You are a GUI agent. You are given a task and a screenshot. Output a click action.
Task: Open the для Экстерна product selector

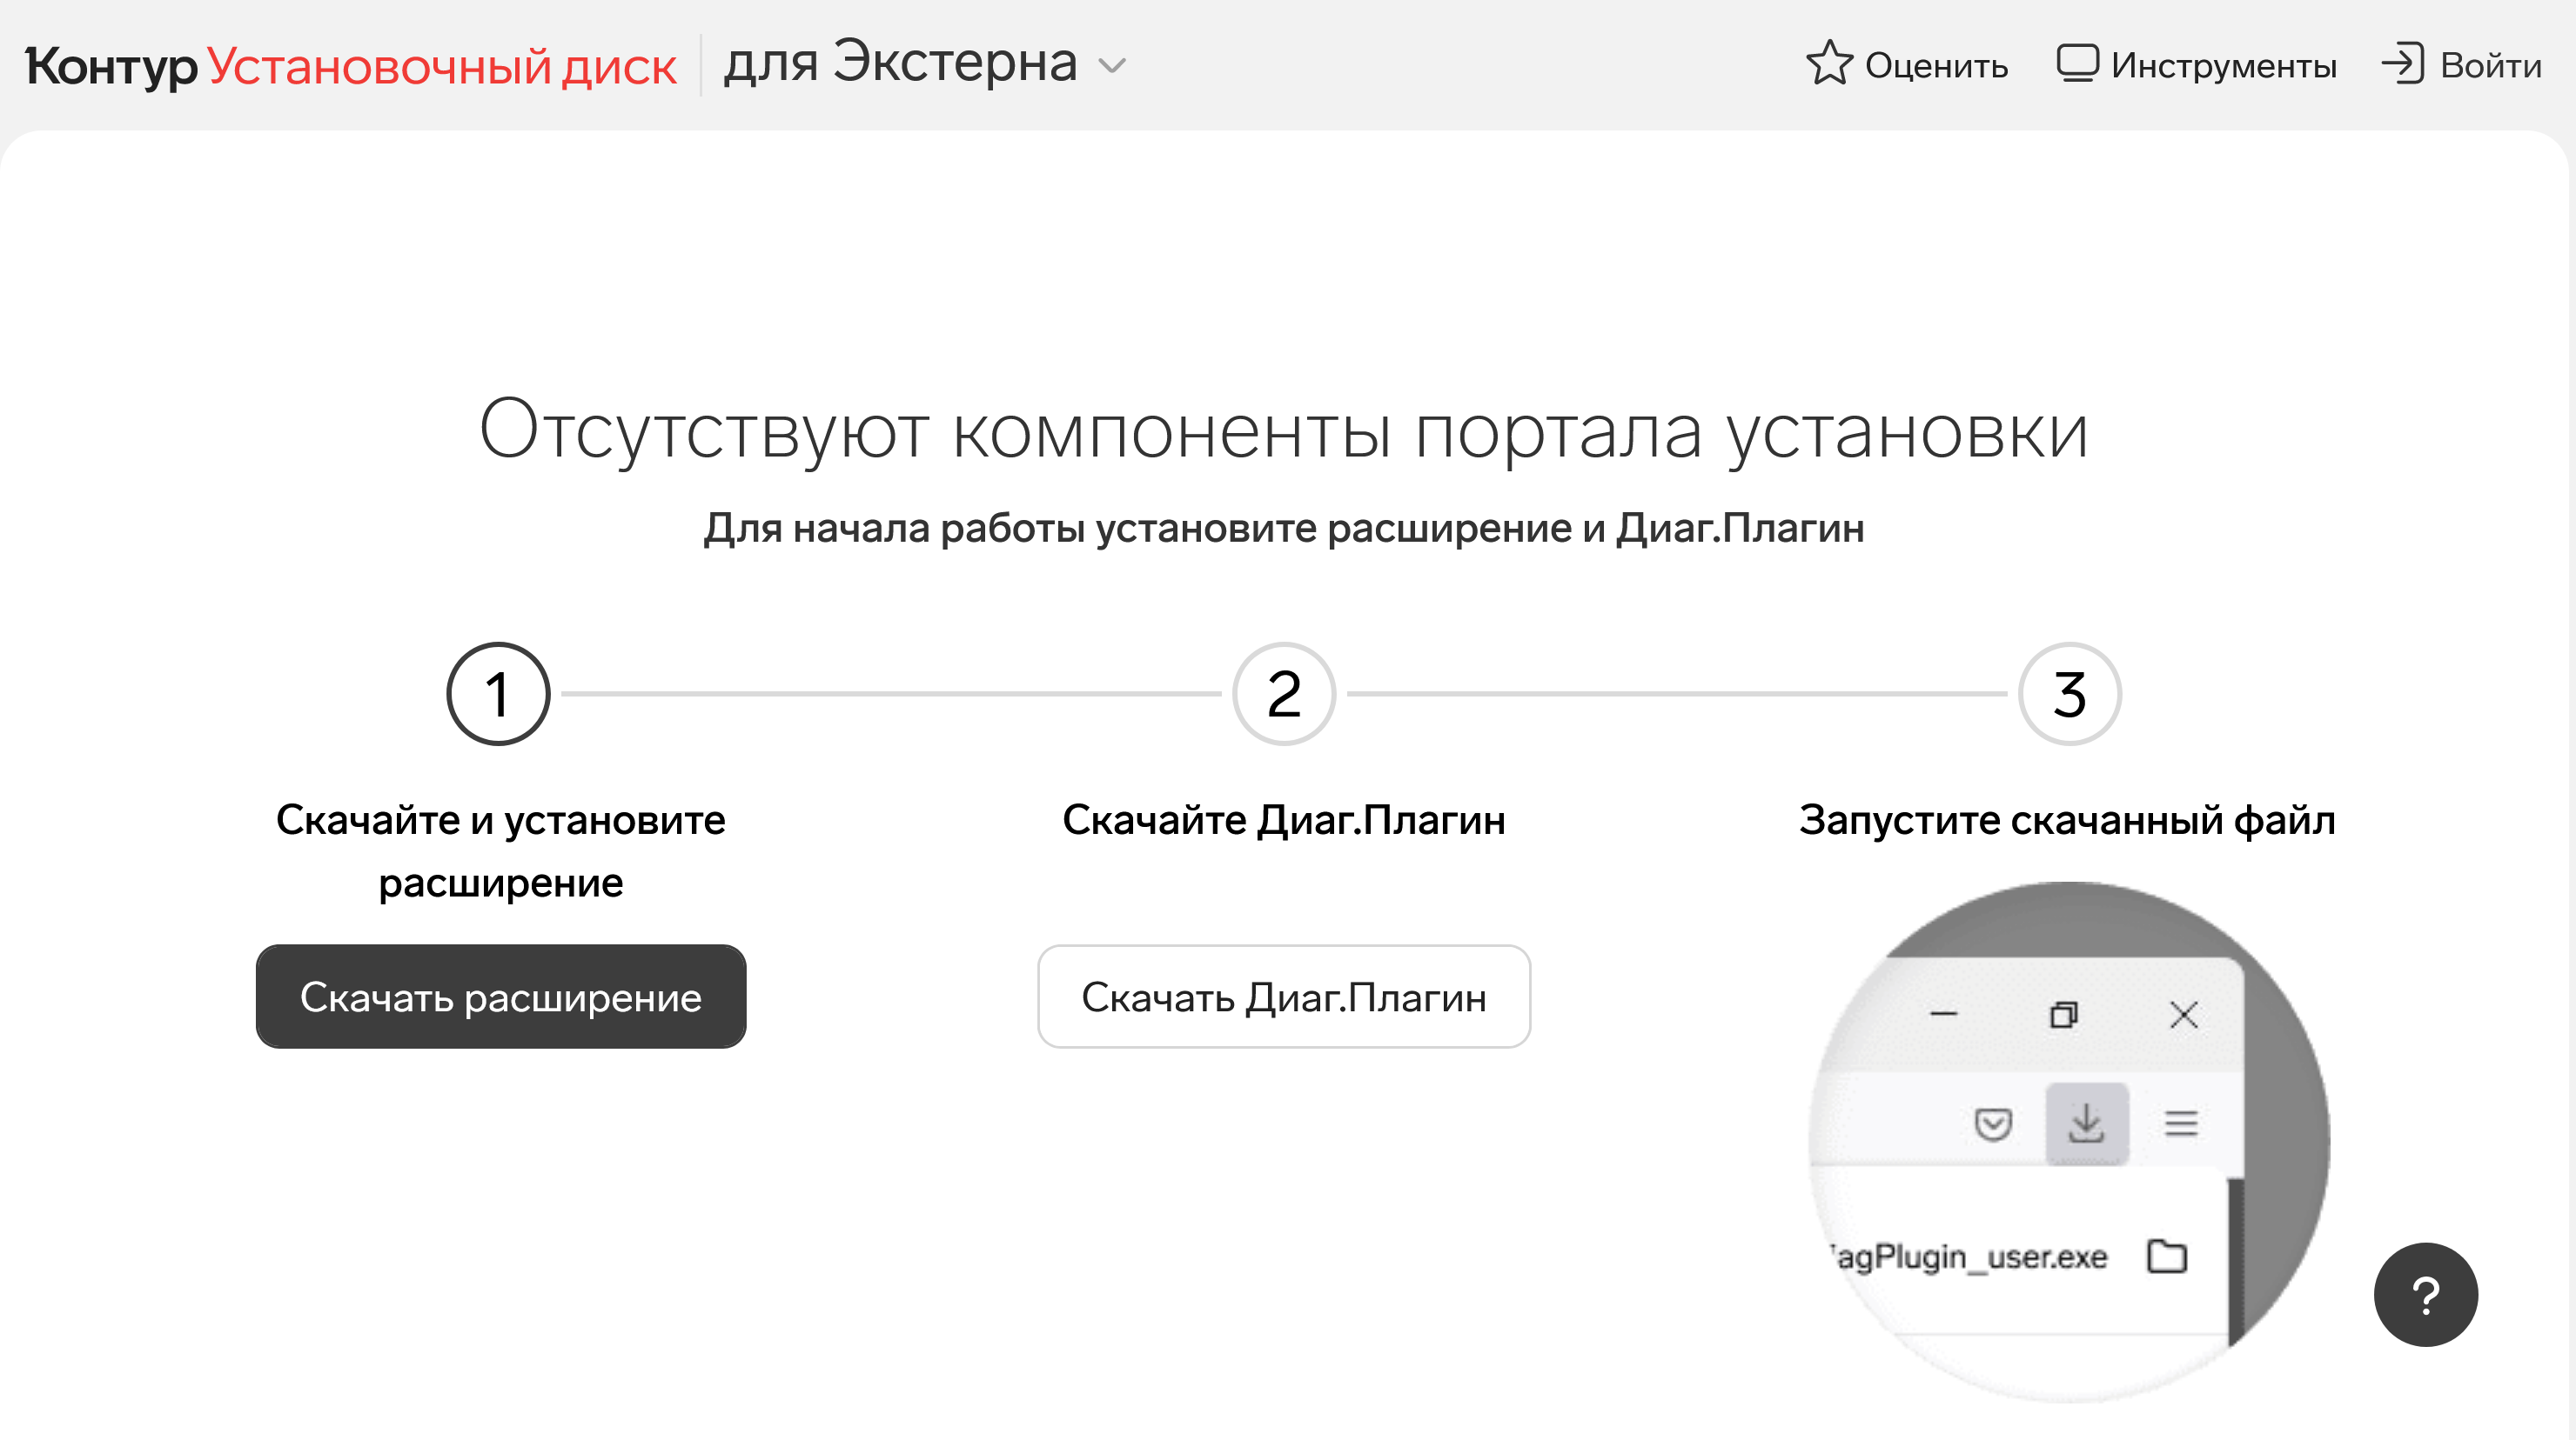[925, 64]
